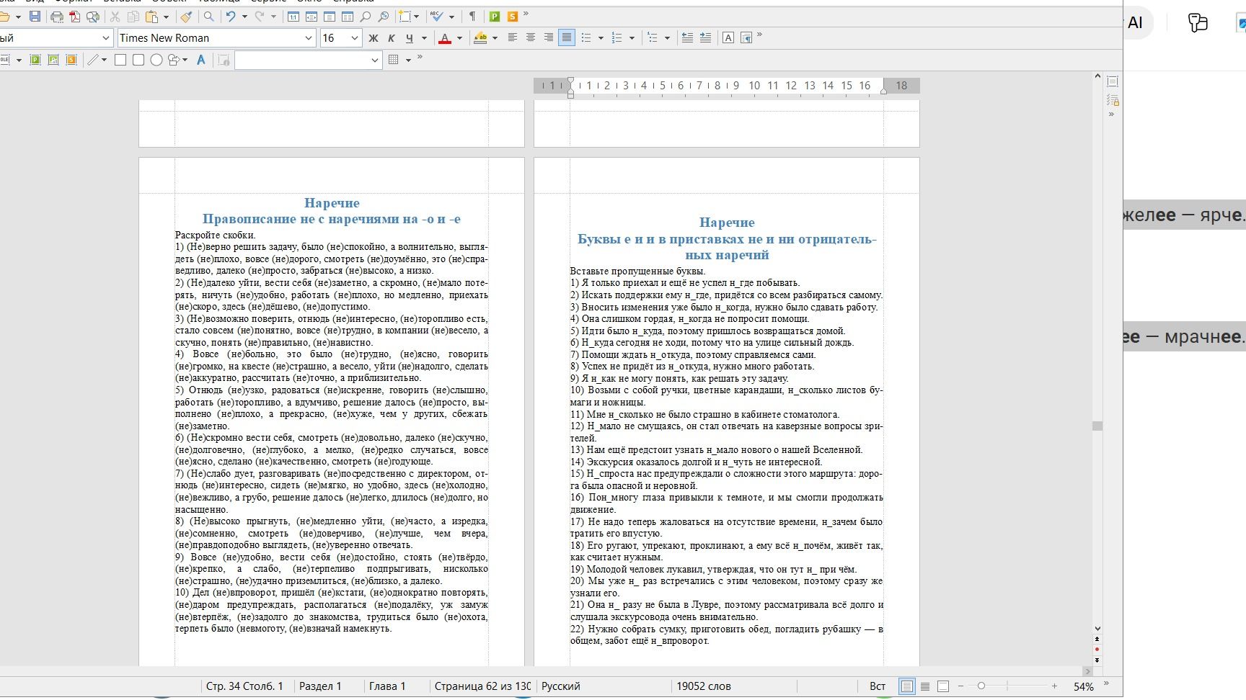This screenshot has width=1246, height=700.
Task: Toggle formatting marks pilcrow button
Action: coord(472,17)
